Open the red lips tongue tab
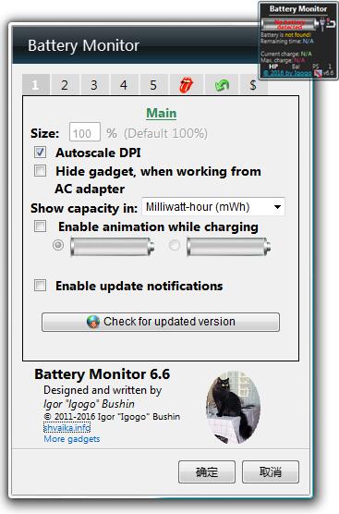The height and width of the screenshot is (514, 339). click(x=187, y=85)
